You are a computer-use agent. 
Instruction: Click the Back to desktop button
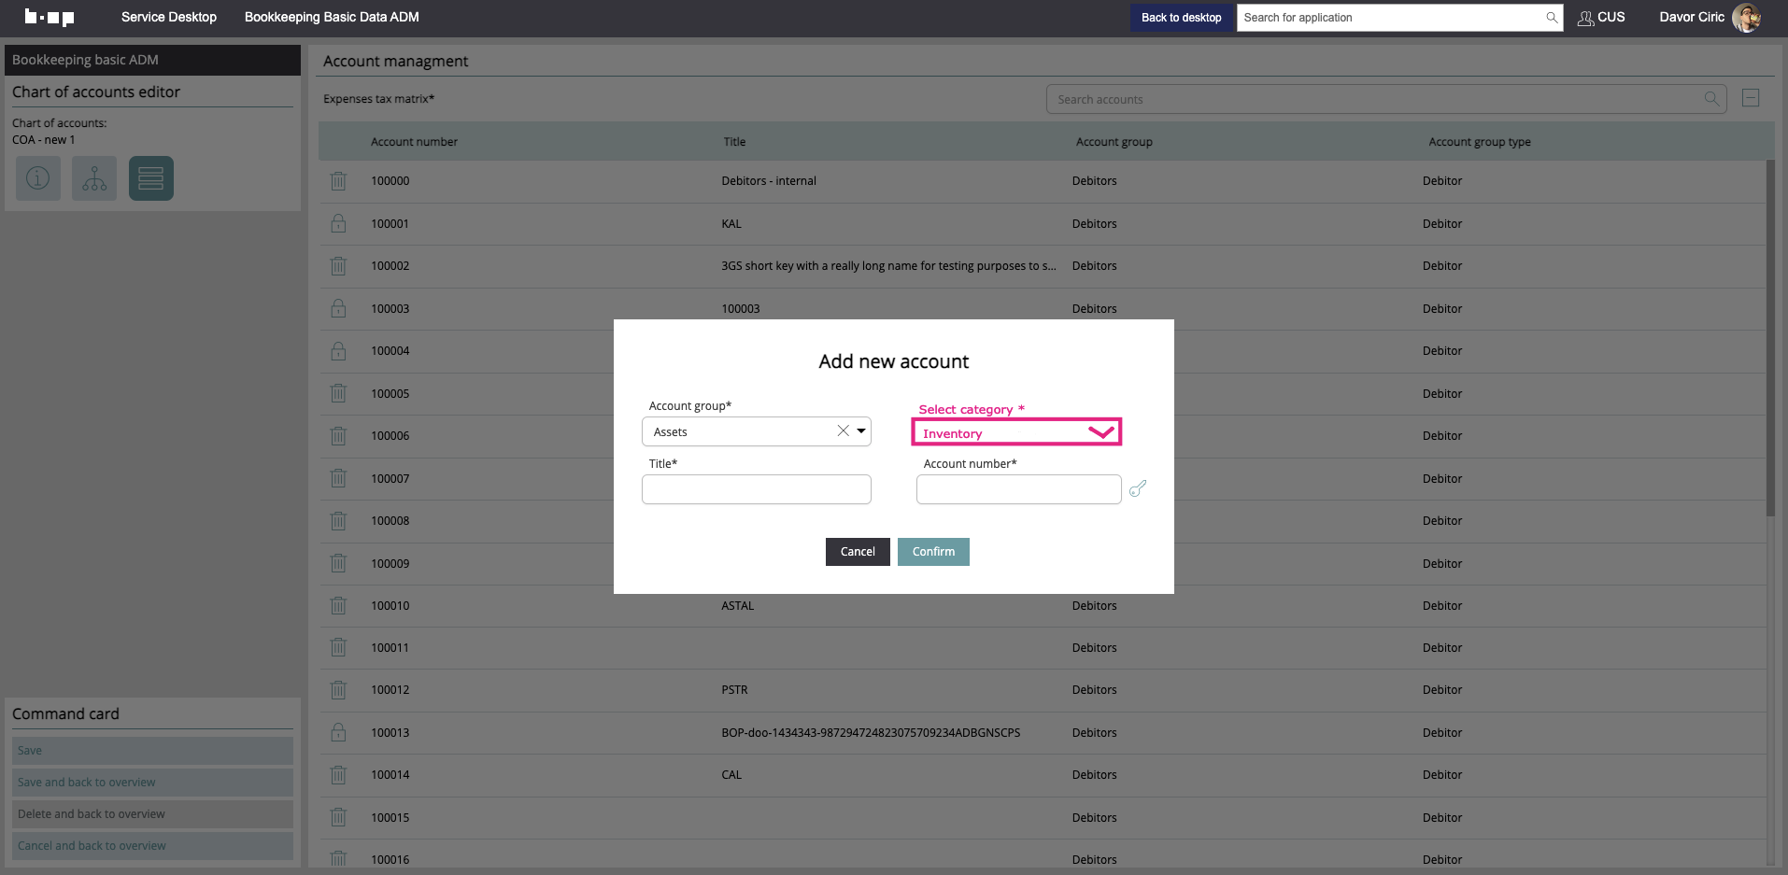[1181, 18]
